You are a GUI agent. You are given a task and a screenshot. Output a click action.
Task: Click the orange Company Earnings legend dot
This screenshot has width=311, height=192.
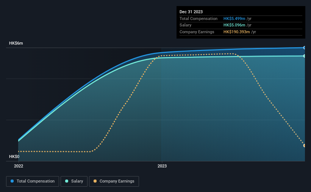point(95,181)
